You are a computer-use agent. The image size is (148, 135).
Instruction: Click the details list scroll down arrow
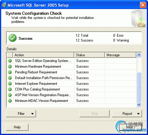click(139, 104)
